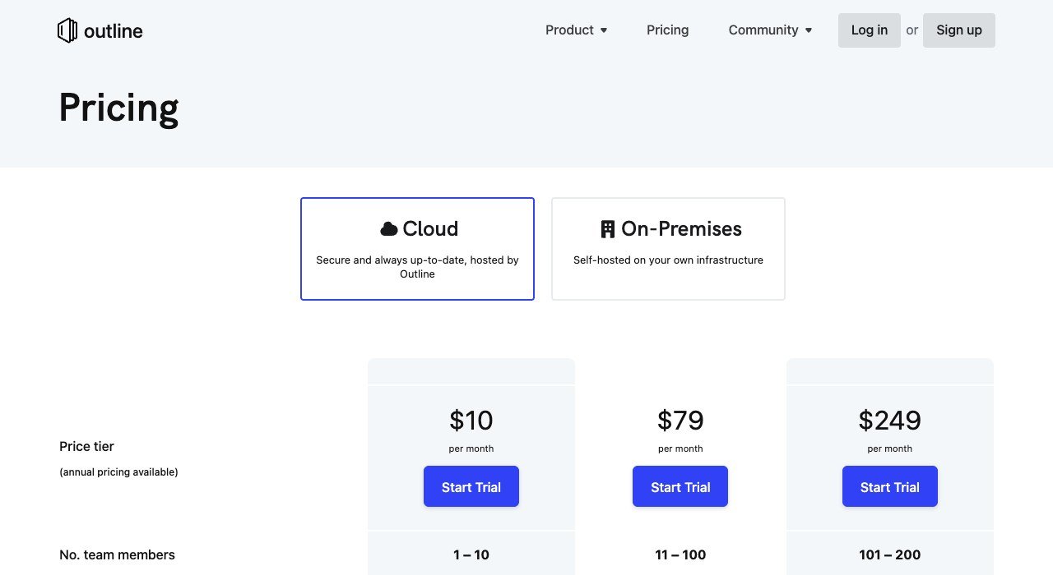The width and height of the screenshot is (1053, 575).
Task: Start Trial for the $79 plan
Action: [680, 486]
